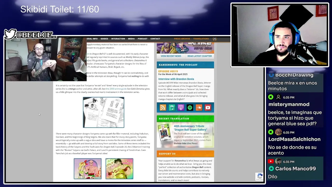
Task: Click the Super Hero manga story arc banner
Action: click(x=185, y=48)
